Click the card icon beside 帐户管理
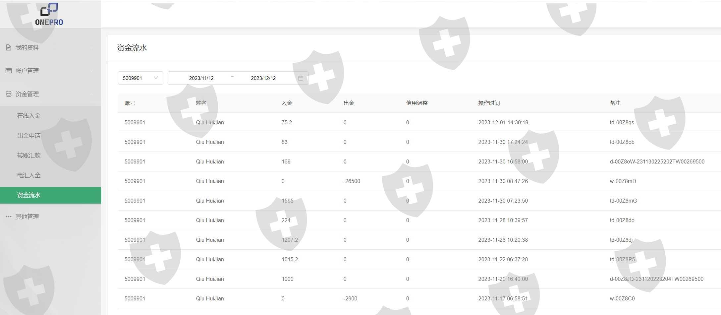Screen dimensions: 721x315 point(9,71)
